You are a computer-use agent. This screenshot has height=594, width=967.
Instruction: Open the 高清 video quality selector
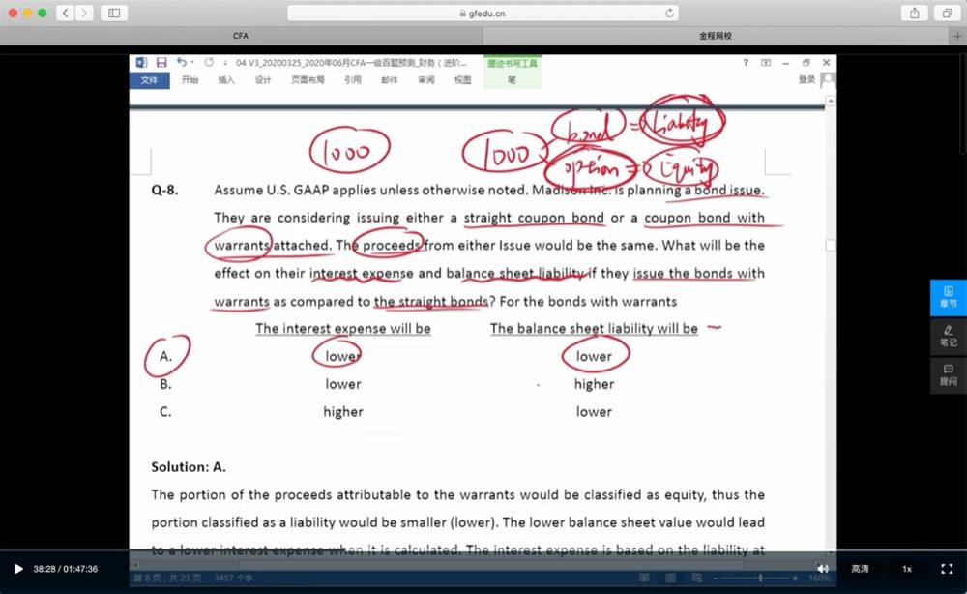(860, 569)
